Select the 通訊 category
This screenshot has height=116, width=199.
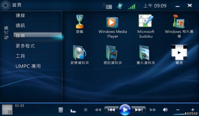click(x=38, y=26)
